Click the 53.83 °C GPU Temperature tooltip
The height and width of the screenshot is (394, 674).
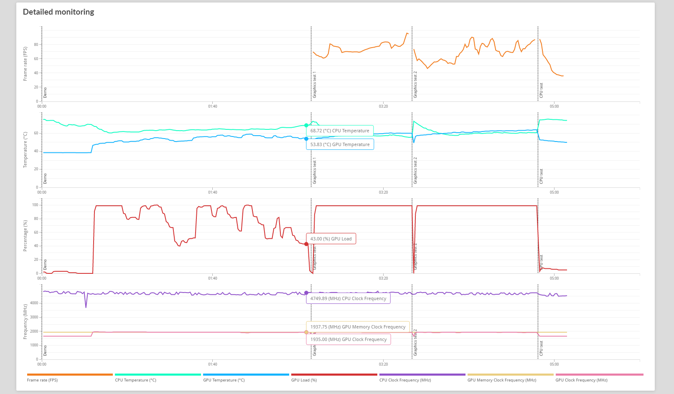[340, 144]
